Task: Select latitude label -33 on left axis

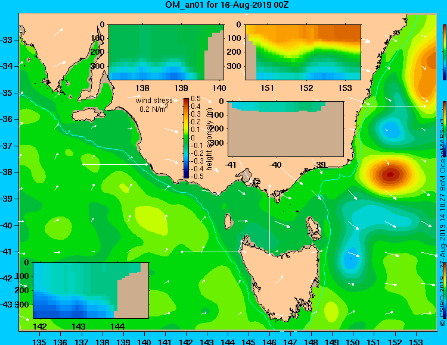Action: point(7,40)
